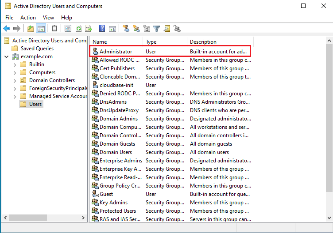
Task: Sort list by Description column header
Action: pos(220,41)
